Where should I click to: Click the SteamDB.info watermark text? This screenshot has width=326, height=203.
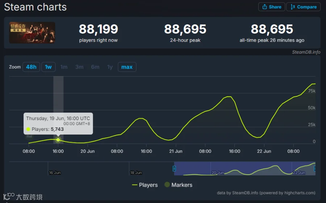click(306, 52)
